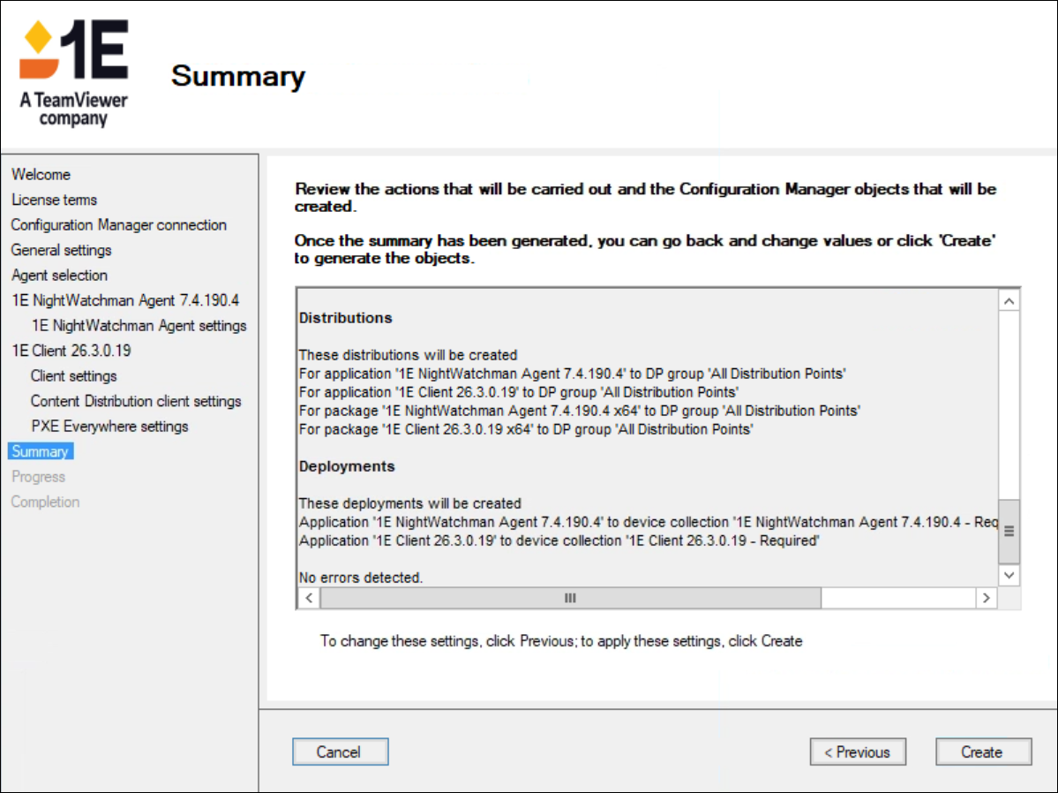Open 1E NightWatchman Agent settings page
The image size is (1058, 793).
coord(139,326)
